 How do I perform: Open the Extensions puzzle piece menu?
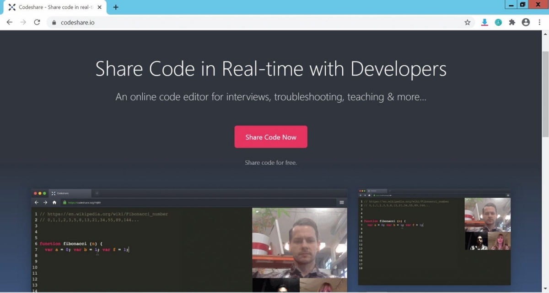(x=512, y=22)
